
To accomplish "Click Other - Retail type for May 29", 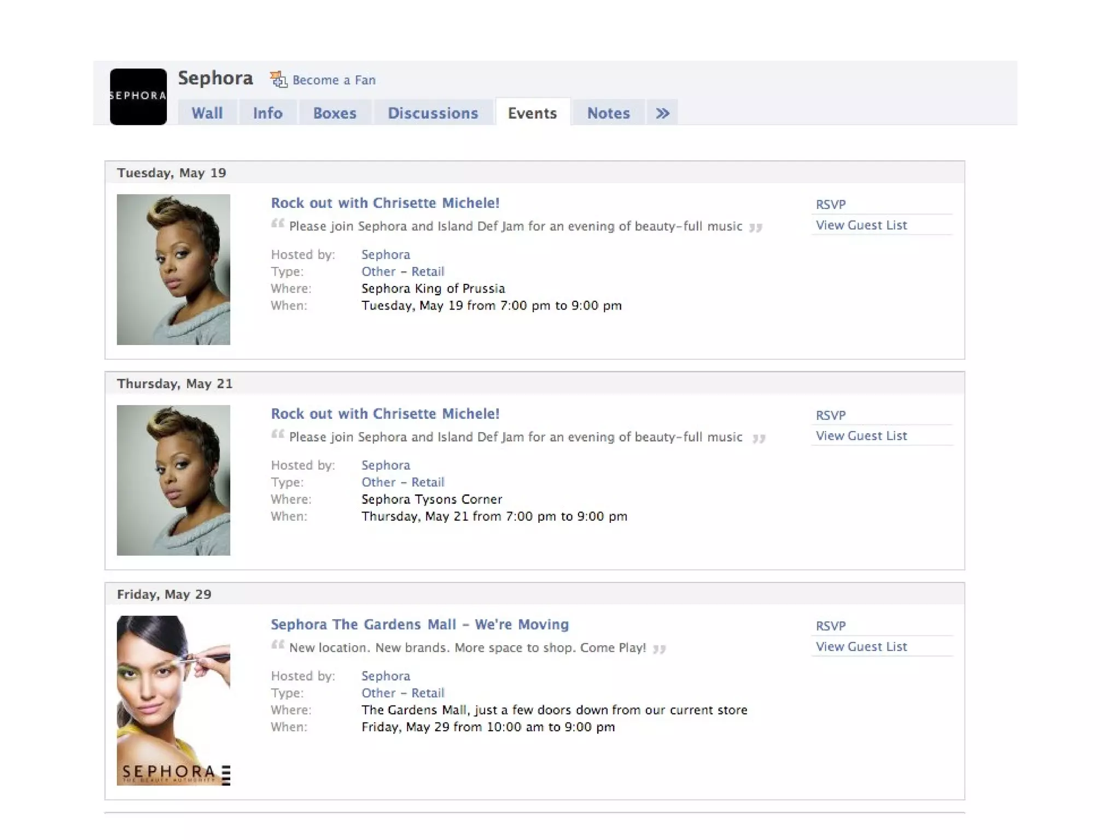I will [x=402, y=693].
